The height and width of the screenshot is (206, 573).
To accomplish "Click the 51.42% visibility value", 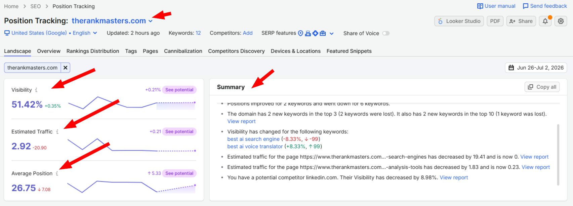I will click(27, 105).
